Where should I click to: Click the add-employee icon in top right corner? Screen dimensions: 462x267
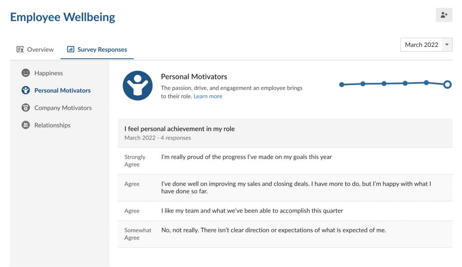[444, 14]
